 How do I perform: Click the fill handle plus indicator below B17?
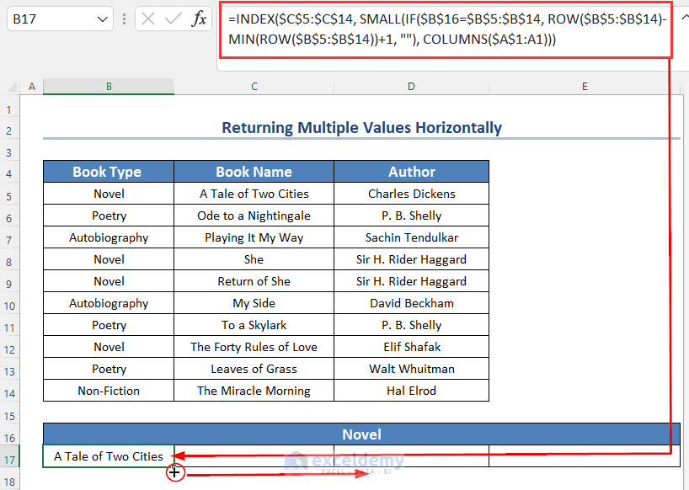click(175, 472)
